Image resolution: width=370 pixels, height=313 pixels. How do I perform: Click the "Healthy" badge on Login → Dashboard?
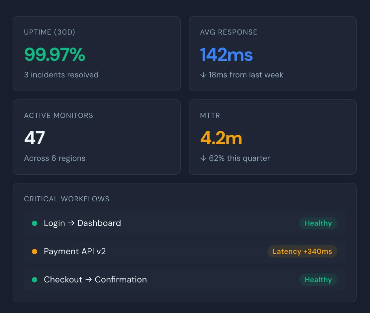(x=318, y=223)
